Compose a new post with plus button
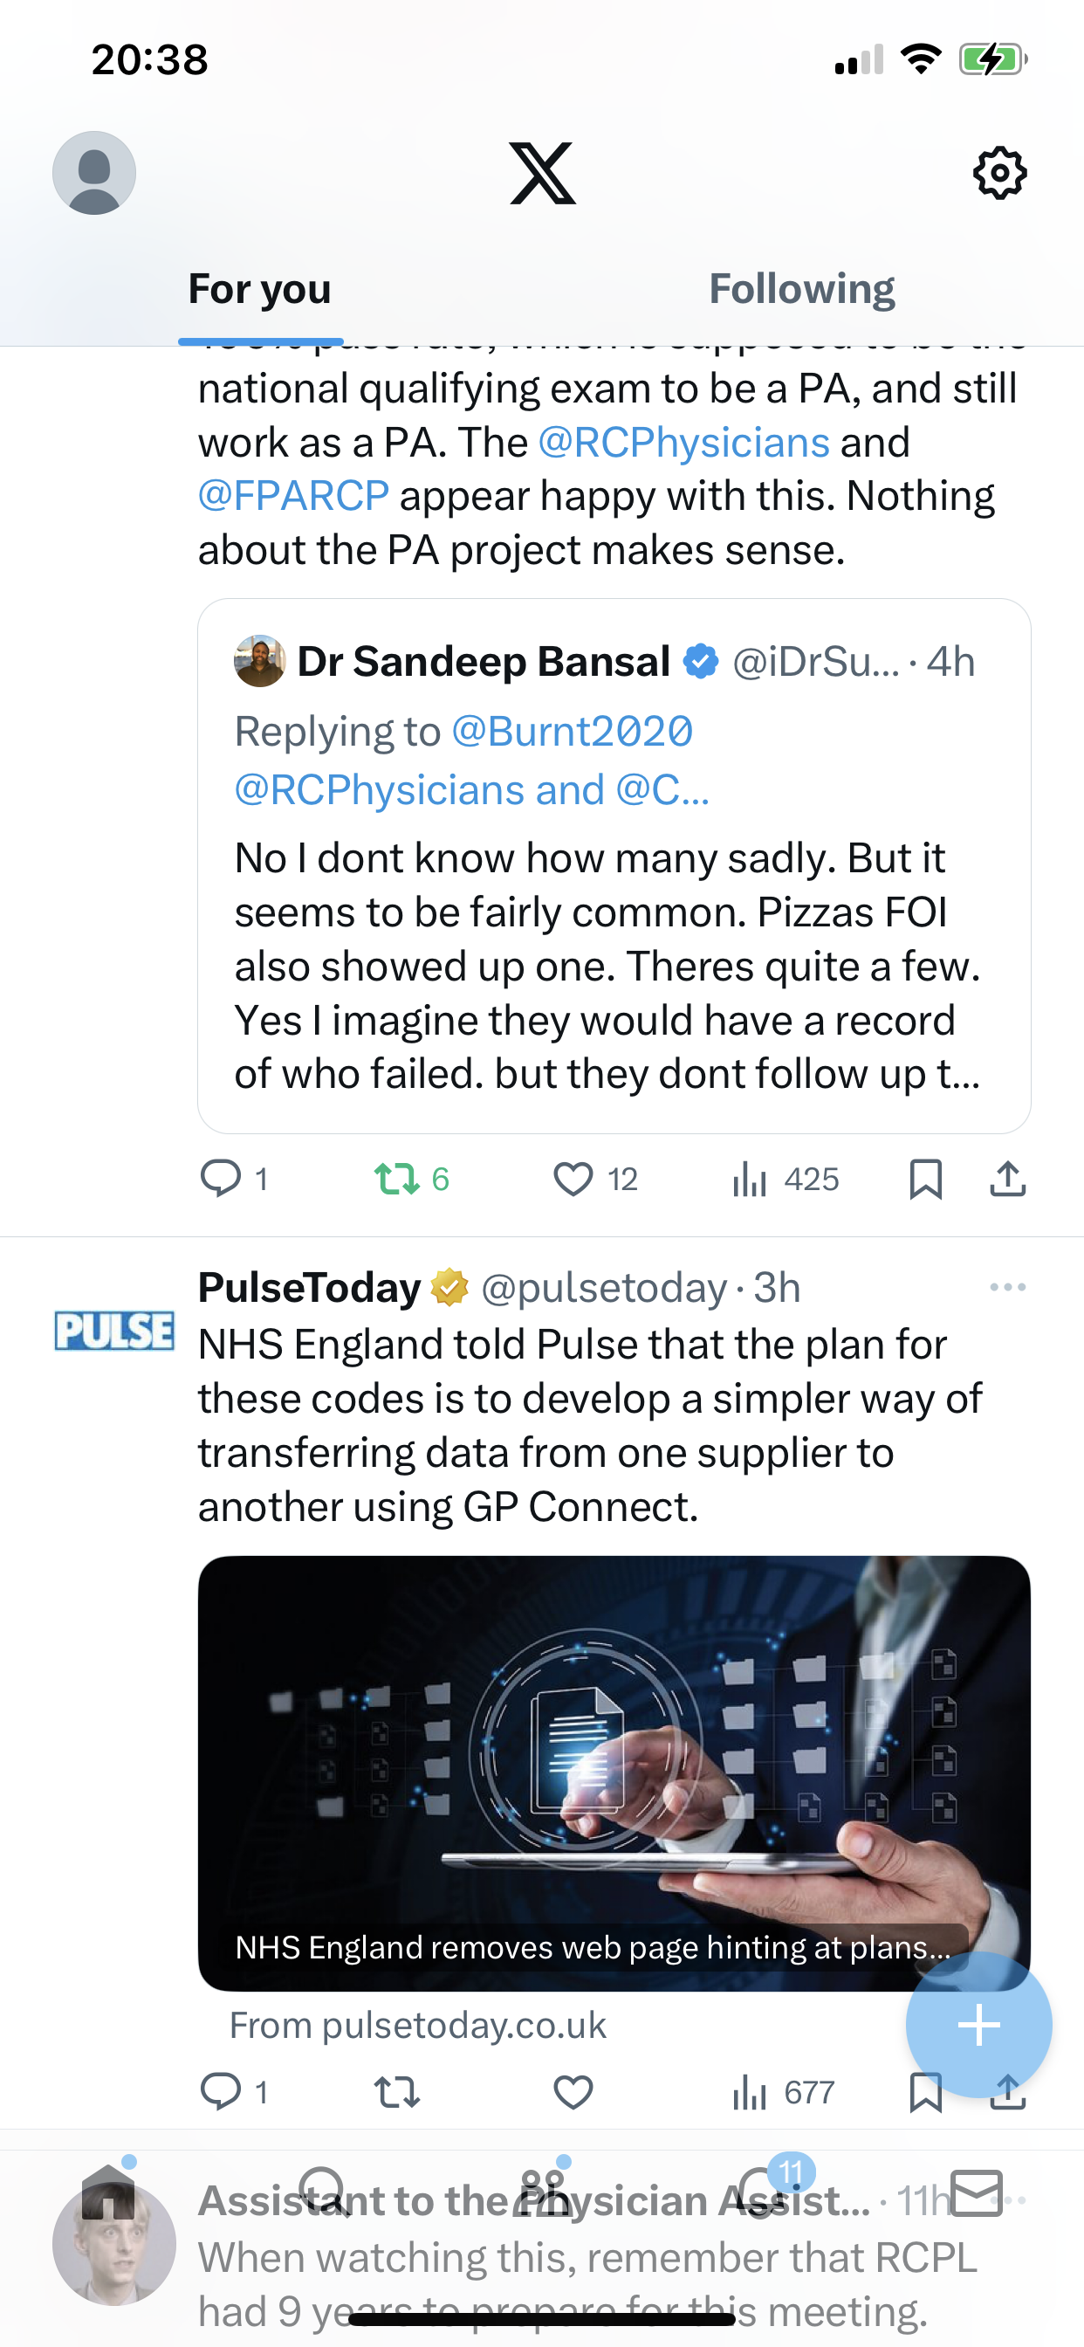The width and height of the screenshot is (1084, 2347). [978, 2025]
